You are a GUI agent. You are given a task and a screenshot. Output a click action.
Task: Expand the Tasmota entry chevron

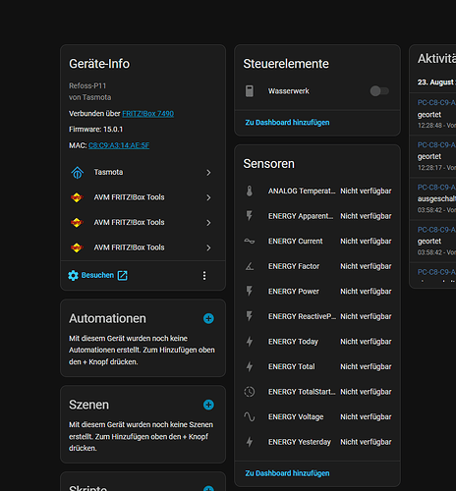[x=208, y=173]
